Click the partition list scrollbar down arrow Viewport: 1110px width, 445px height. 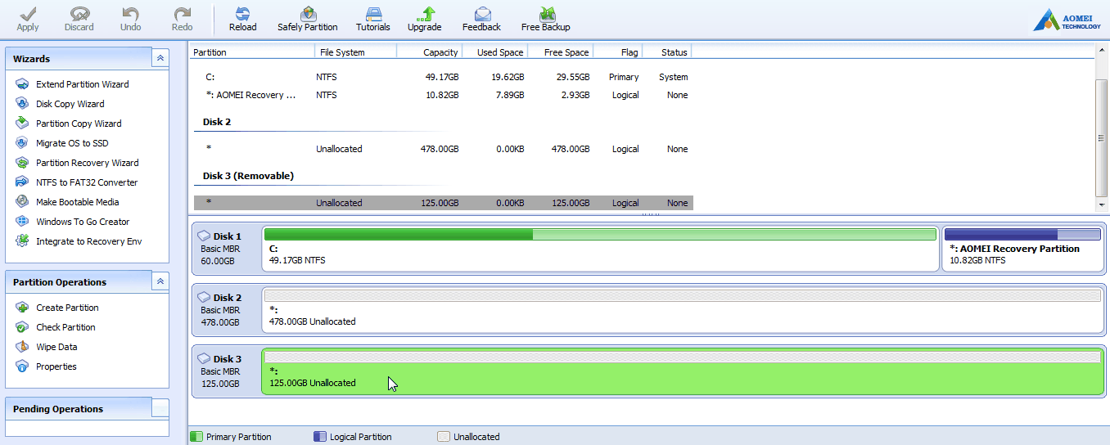(x=1102, y=205)
